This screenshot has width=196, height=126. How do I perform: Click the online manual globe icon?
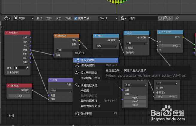pos(77,113)
